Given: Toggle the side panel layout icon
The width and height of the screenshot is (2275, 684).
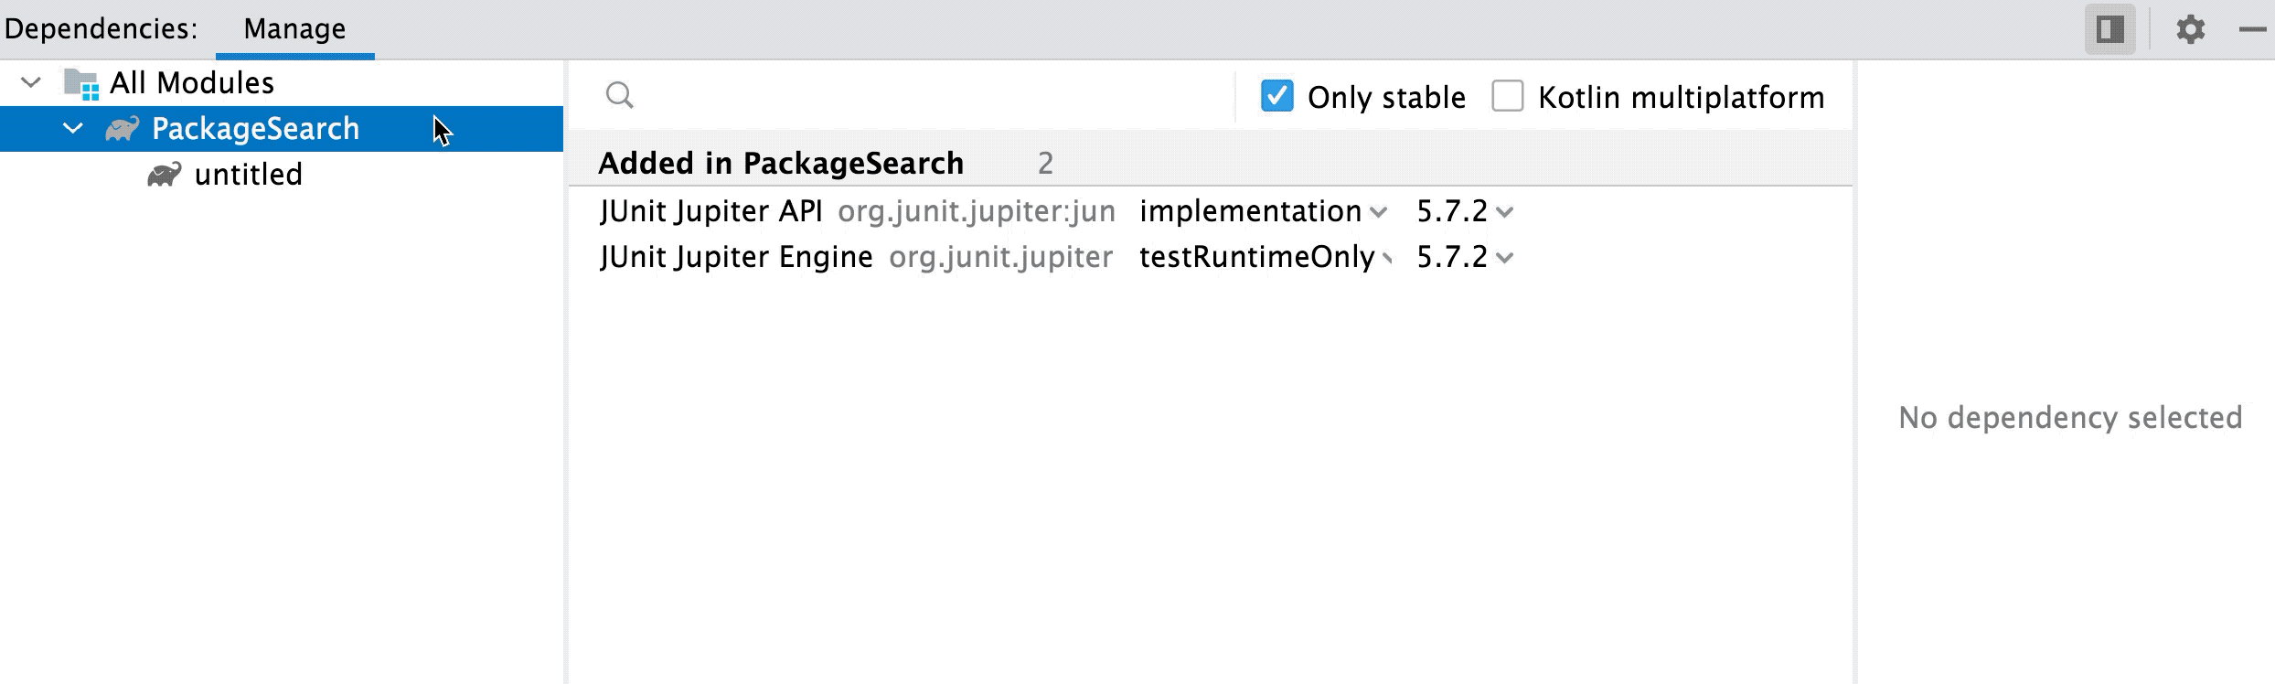Looking at the screenshot, I should point(2110,28).
